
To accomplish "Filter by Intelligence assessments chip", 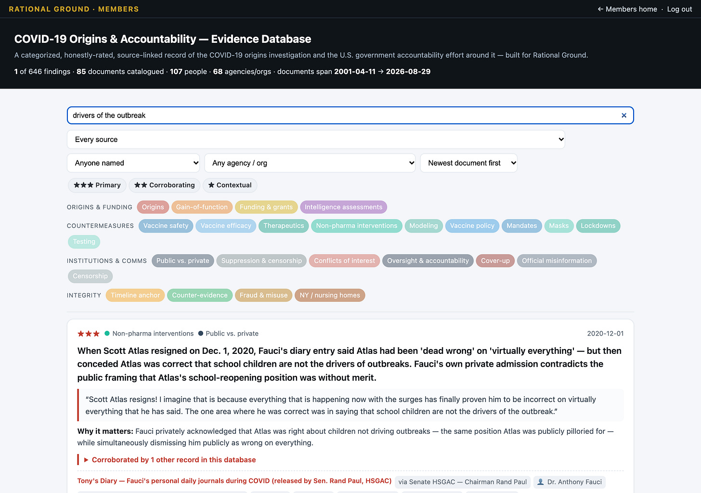I will pos(343,207).
